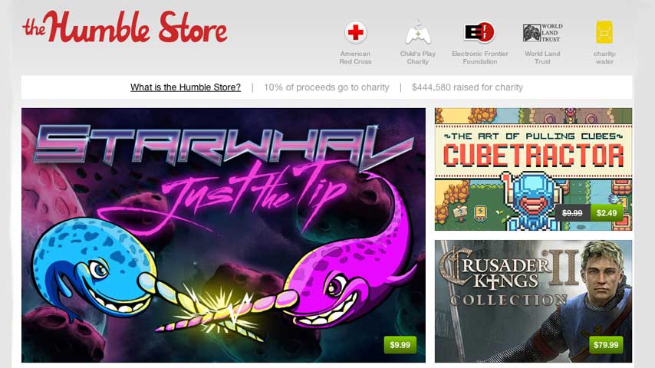Open What is the Humble Store? link
Screen dimensions: 655x368
pyautogui.click(x=186, y=87)
